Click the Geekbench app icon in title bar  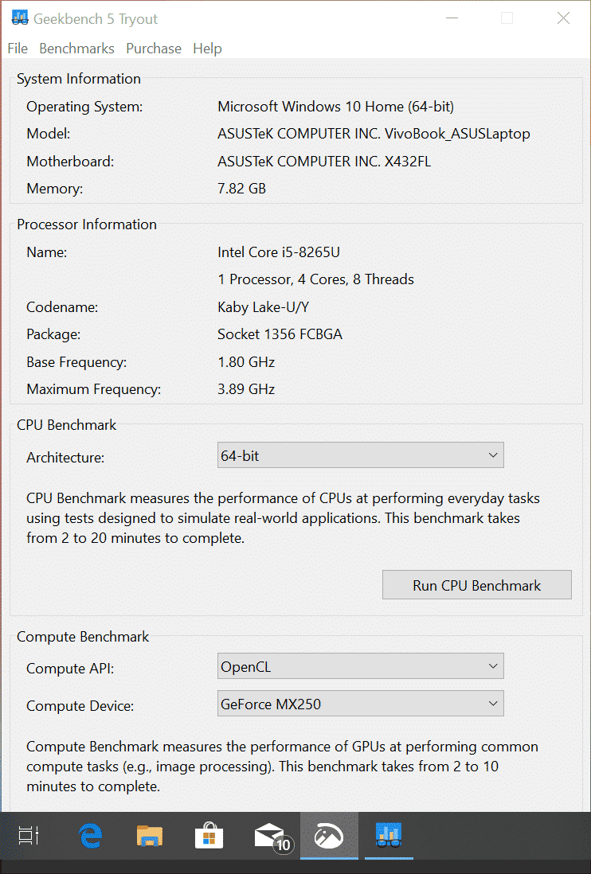19,19
